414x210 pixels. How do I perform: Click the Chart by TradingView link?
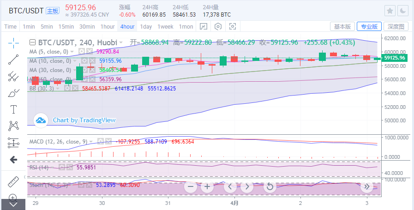[x=84, y=120]
